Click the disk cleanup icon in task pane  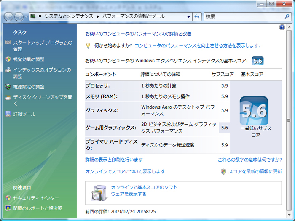8,97
